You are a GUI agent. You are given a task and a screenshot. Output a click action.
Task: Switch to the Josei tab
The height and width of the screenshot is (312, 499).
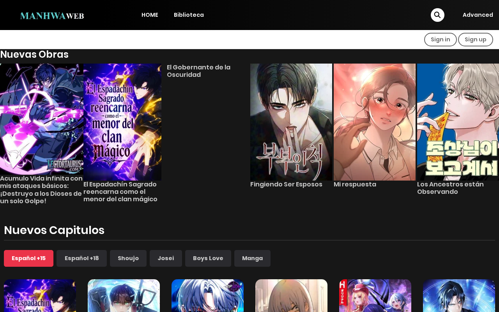click(166, 258)
